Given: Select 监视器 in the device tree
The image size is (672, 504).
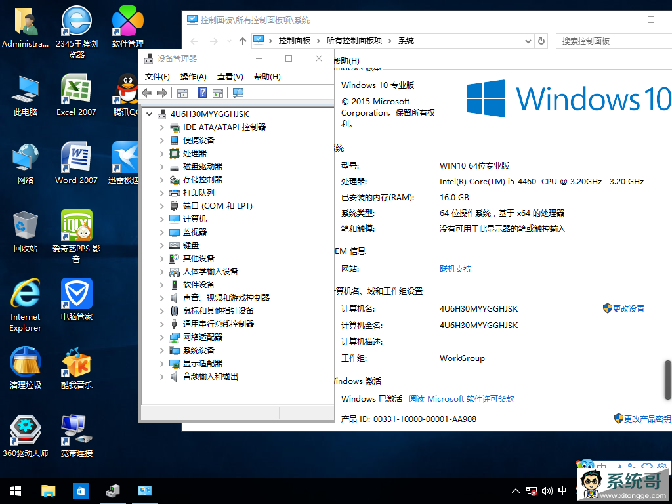Looking at the screenshot, I should tap(194, 232).
